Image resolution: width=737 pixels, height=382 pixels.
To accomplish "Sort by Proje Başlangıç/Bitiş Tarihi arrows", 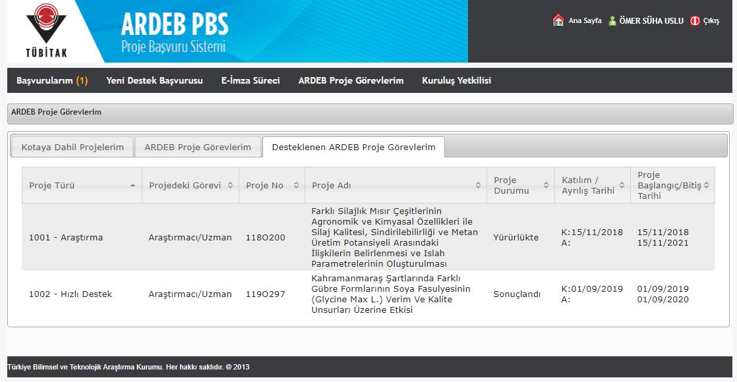I will click(707, 185).
